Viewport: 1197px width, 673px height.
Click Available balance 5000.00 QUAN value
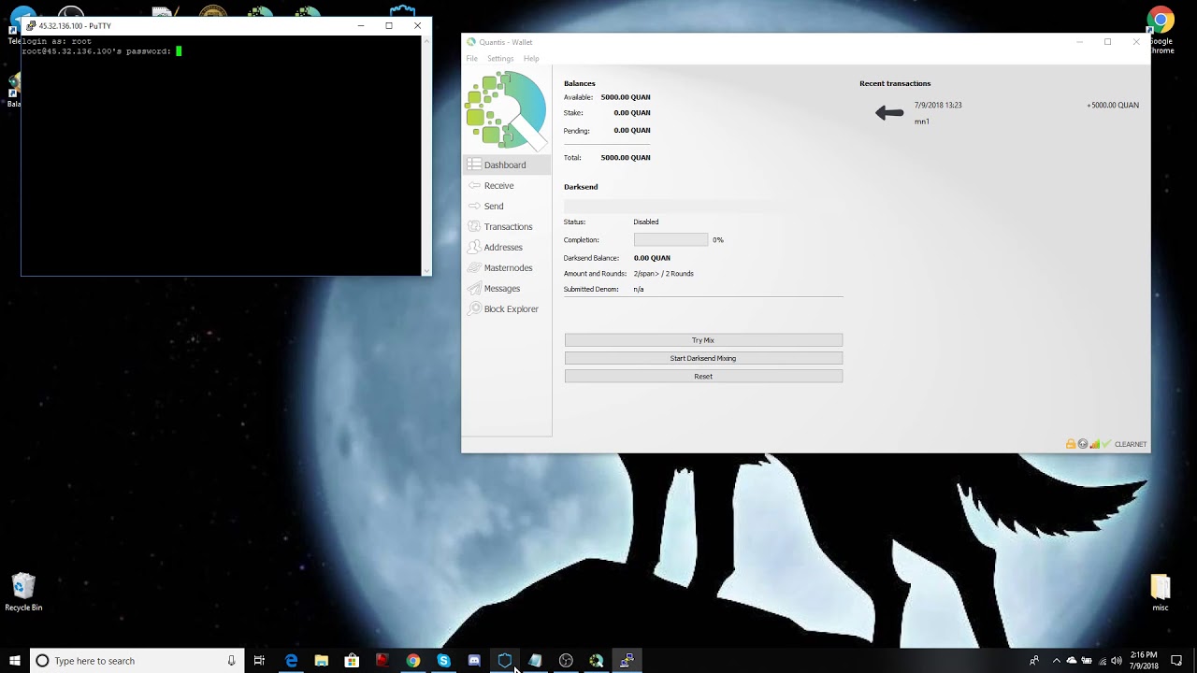[x=626, y=97]
